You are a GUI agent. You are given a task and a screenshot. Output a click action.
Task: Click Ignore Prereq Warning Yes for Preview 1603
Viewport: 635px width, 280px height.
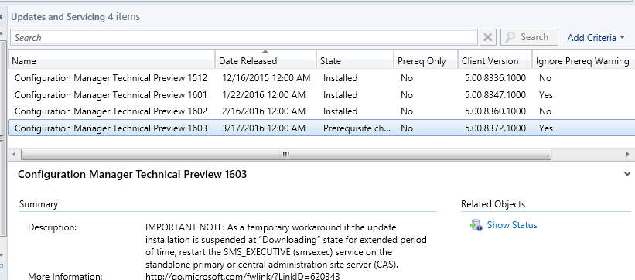pyautogui.click(x=546, y=128)
